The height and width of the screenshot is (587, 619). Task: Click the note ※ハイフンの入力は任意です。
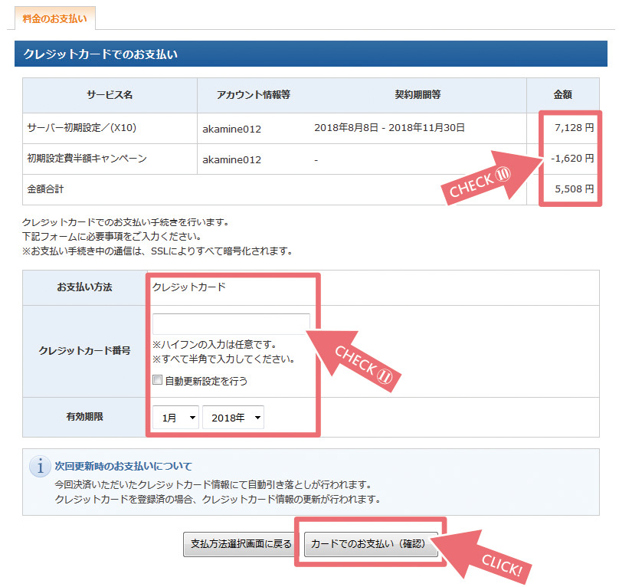[215, 344]
